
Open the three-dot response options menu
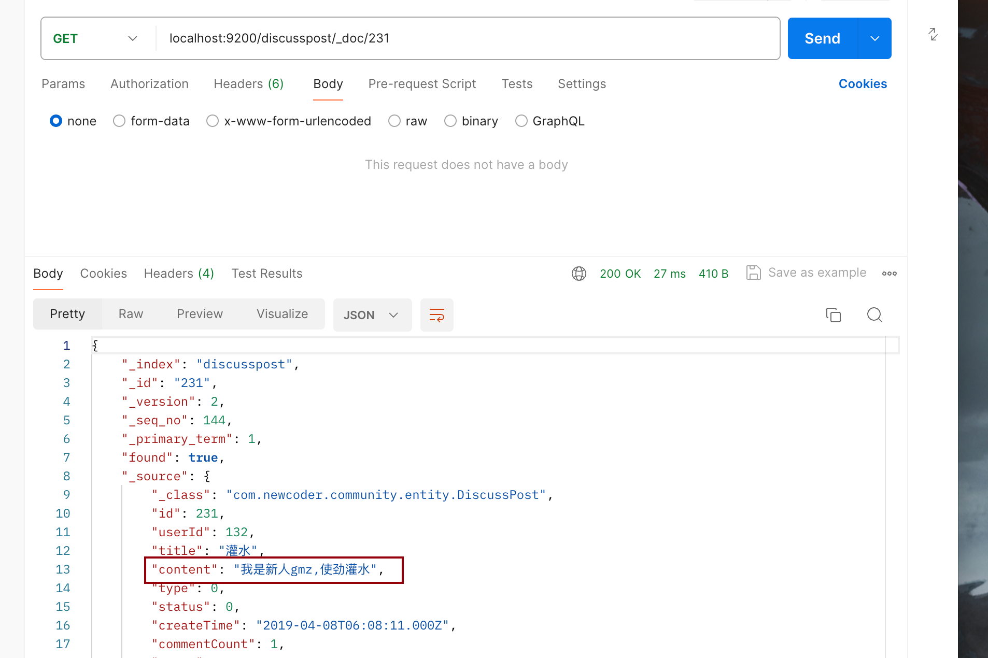pyautogui.click(x=890, y=274)
